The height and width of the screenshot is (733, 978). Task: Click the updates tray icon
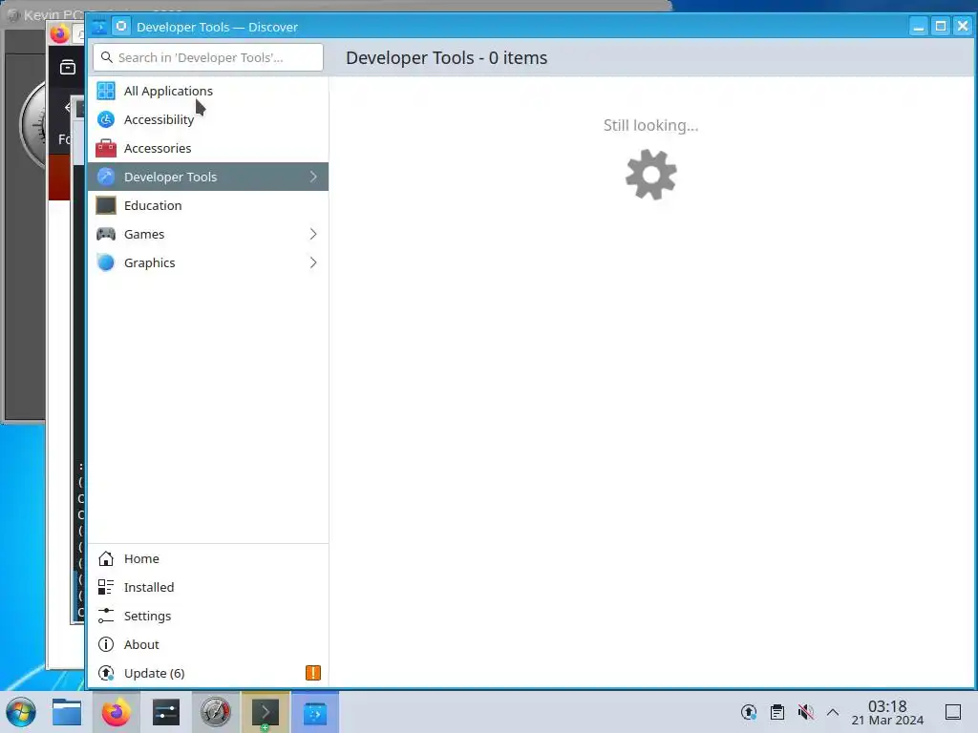pos(749,712)
